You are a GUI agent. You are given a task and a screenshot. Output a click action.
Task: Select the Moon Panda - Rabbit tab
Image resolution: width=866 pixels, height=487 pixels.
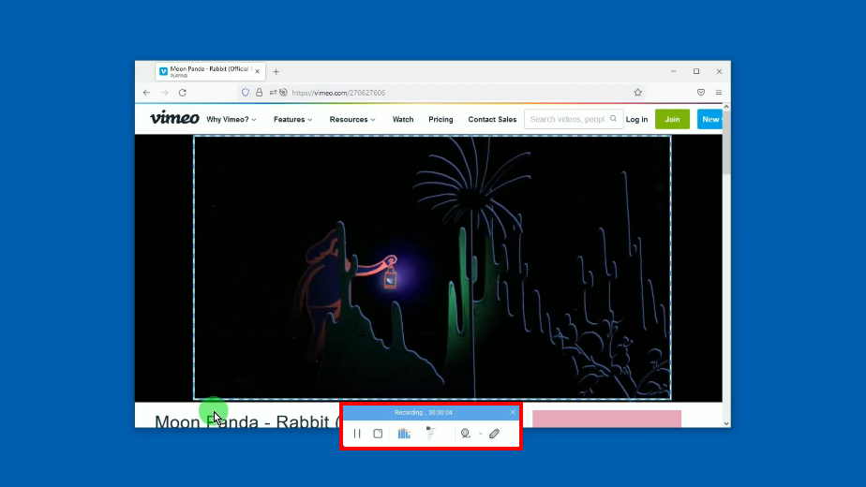tap(210, 72)
